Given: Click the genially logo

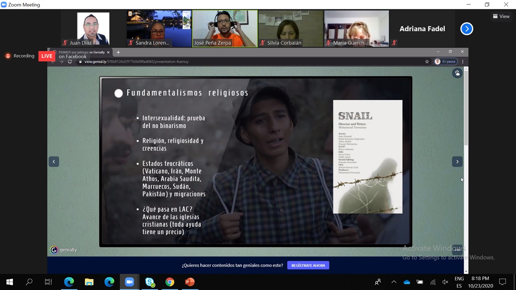Looking at the screenshot, I should click(63, 250).
